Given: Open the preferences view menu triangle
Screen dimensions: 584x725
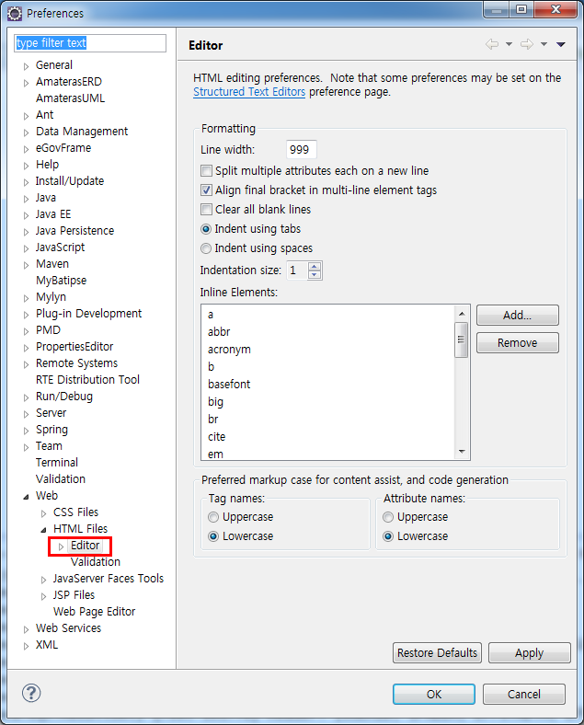Looking at the screenshot, I should [561, 44].
